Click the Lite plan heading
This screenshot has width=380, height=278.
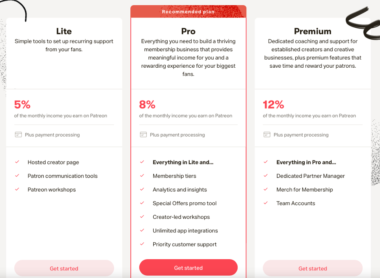pyautogui.click(x=64, y=31)
